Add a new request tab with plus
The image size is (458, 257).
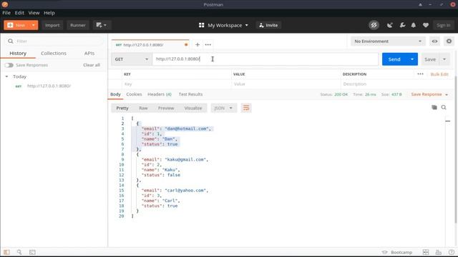tap(198, 44)
